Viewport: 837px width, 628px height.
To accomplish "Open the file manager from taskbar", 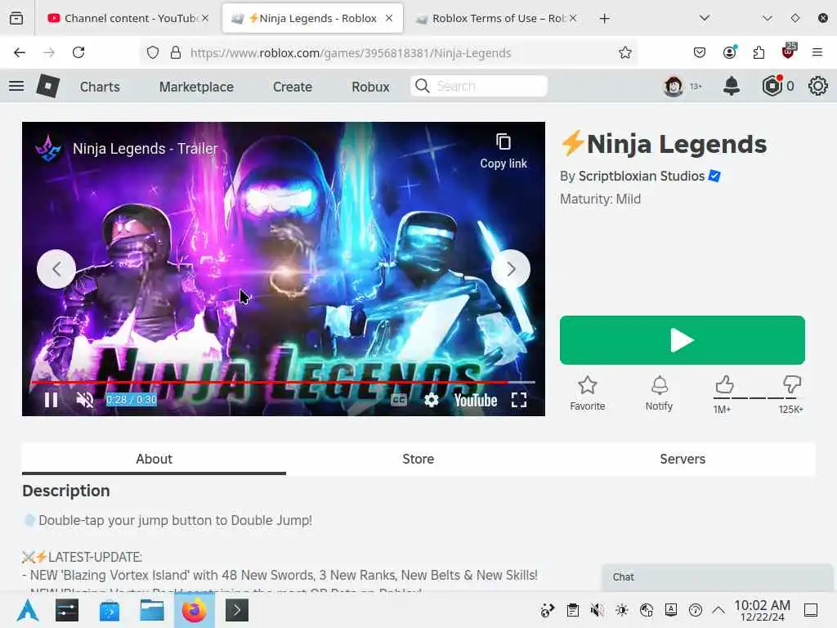I will (151, 610).
